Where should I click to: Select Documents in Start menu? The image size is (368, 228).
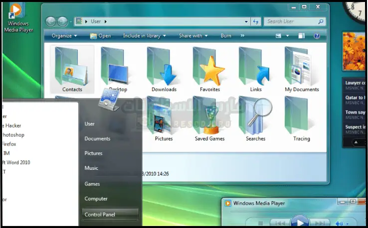click(97, 139)
